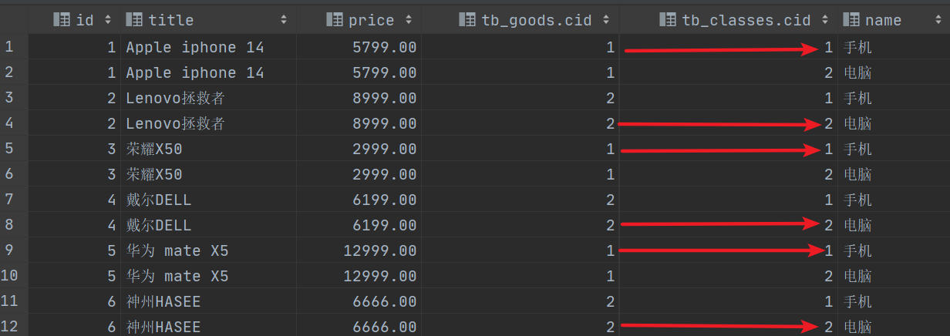Click name cell '手机' in row 3
The image size is (950, 336).
coord(857,98)
